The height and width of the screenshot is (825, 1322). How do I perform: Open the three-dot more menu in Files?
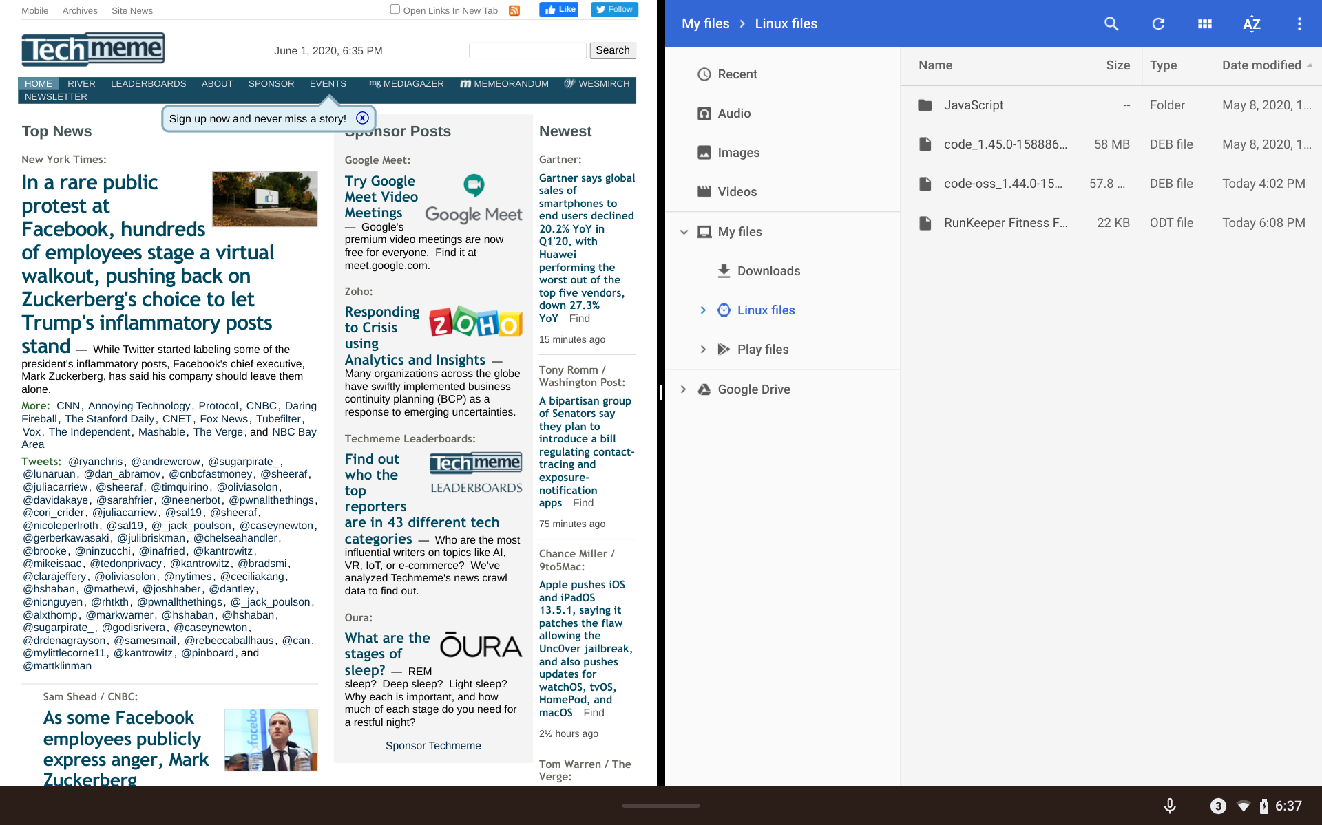pos(1299,23)
